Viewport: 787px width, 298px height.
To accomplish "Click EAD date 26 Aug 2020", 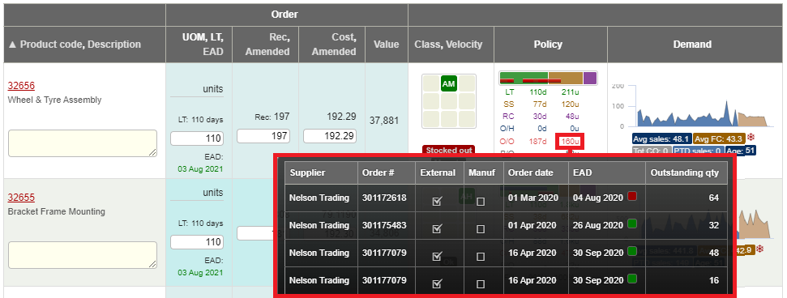I will pos(598,225).
